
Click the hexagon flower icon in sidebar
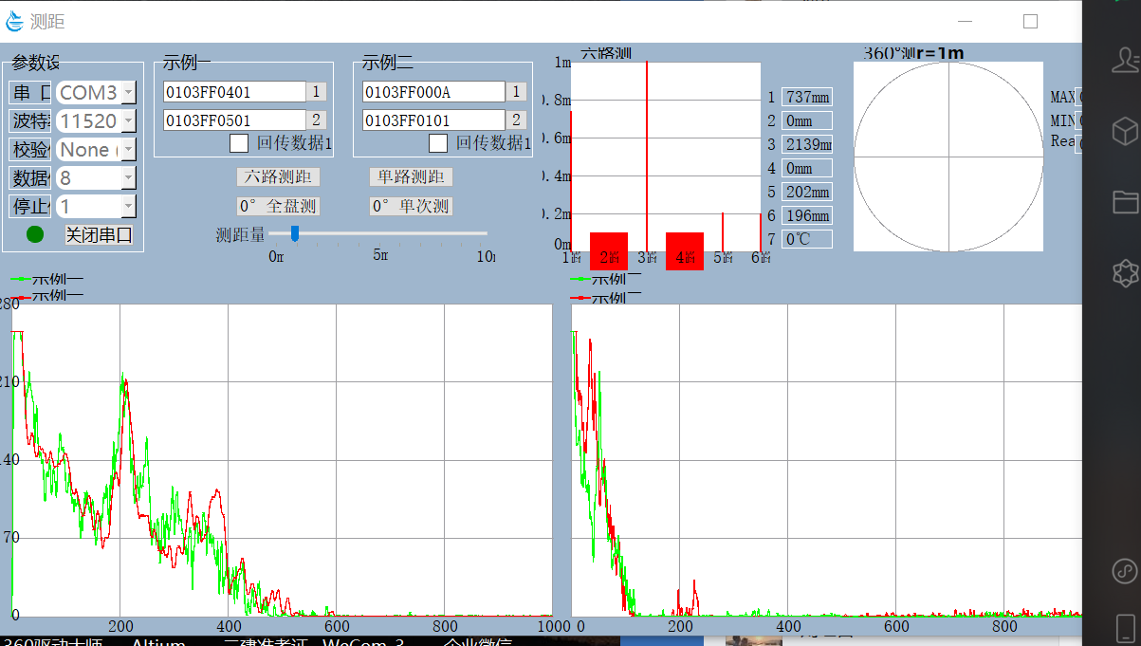tap(1125, 273)
